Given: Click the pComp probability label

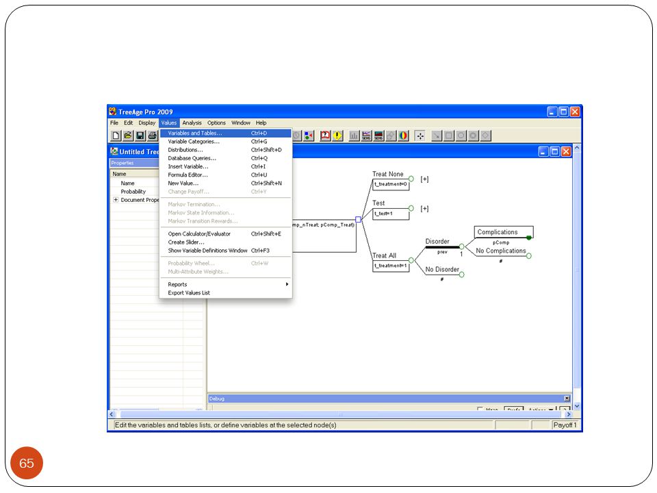Looking at the screenshot, I should [x=501, y=242].
